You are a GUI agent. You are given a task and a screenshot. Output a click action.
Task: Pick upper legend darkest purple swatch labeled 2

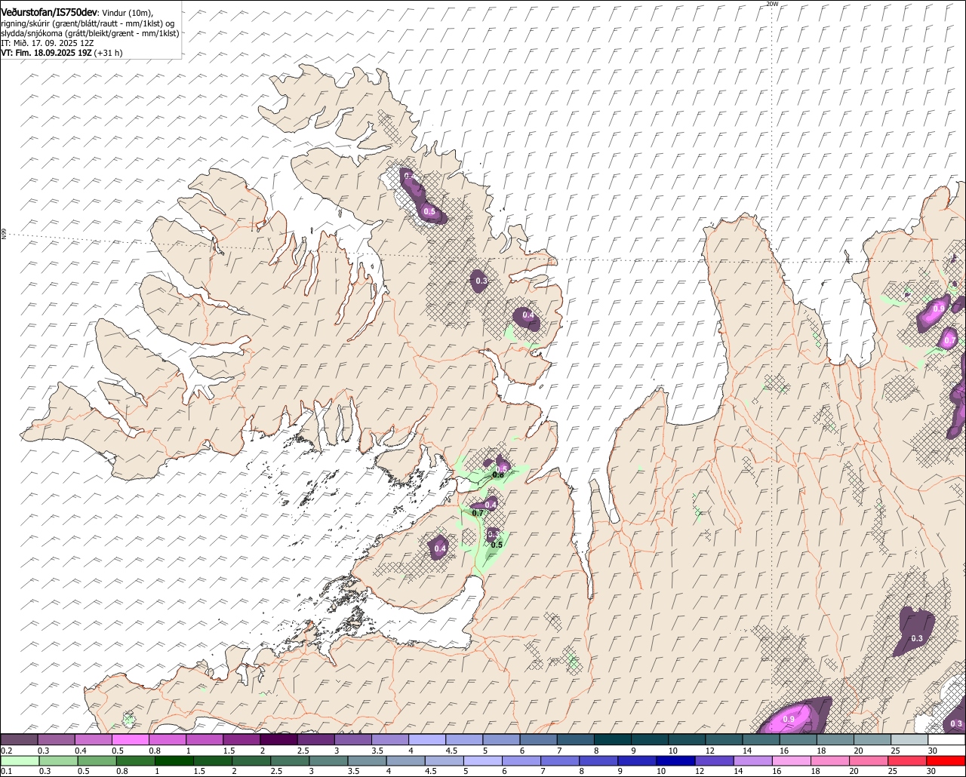[278, 739]
